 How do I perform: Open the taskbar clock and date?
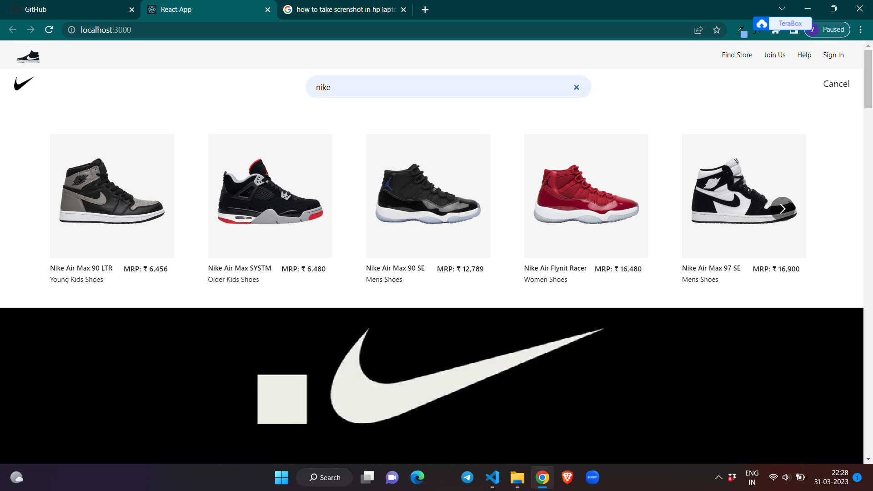pos(831,477)
